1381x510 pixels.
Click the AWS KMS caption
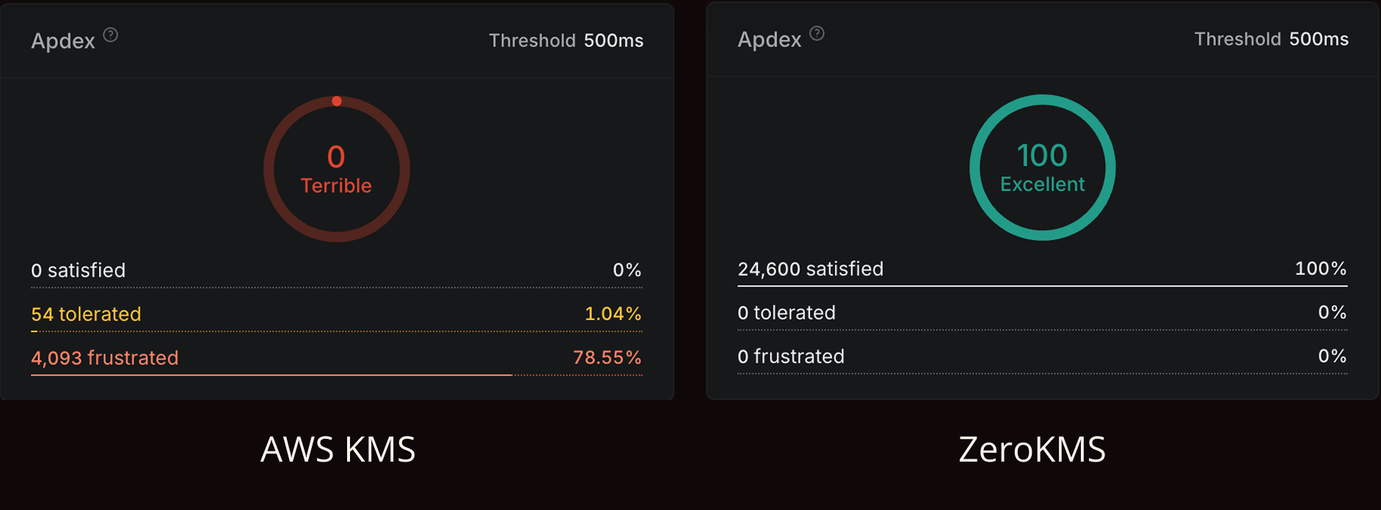[x=338, y=449]
